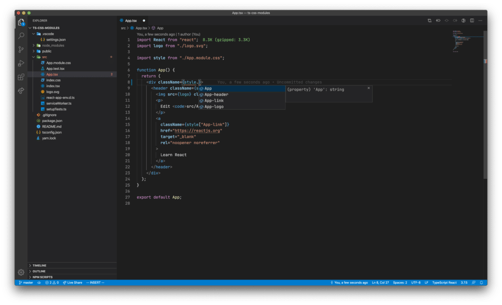Open the Search view in the activity bar
The width and height of the screenshot is (502, 305).
pos(21,35)
